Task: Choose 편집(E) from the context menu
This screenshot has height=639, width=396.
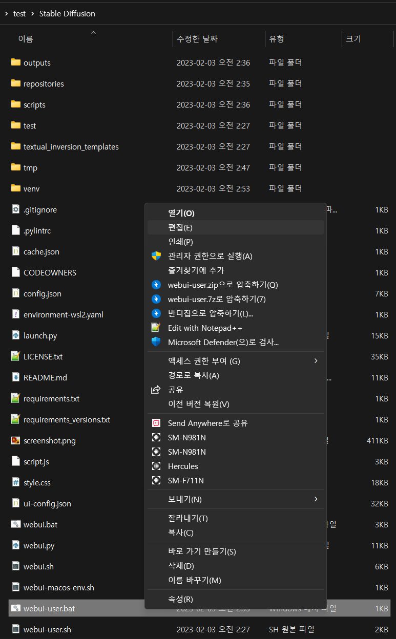Action: [236, 227]
